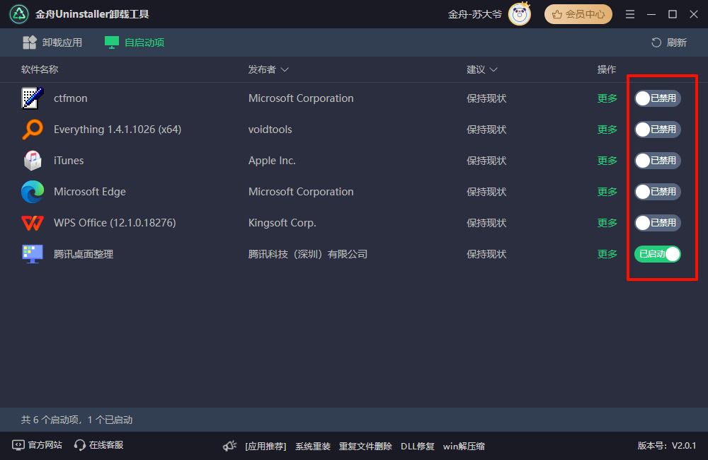Image resolution: width=708 pixels, height=460 pixels.
Task: Click the 共 6 个启动项 status text
Action: point(76,420)
